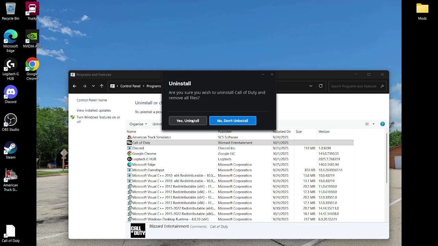The height and width of the screenshot is (246, 438).
Task: Launch Microsoft Edge from desktop
Action: click(11, 41)
